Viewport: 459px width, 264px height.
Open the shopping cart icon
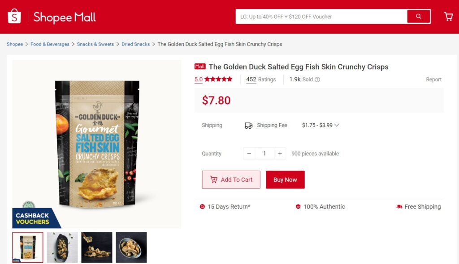click(x=448, y=17)
